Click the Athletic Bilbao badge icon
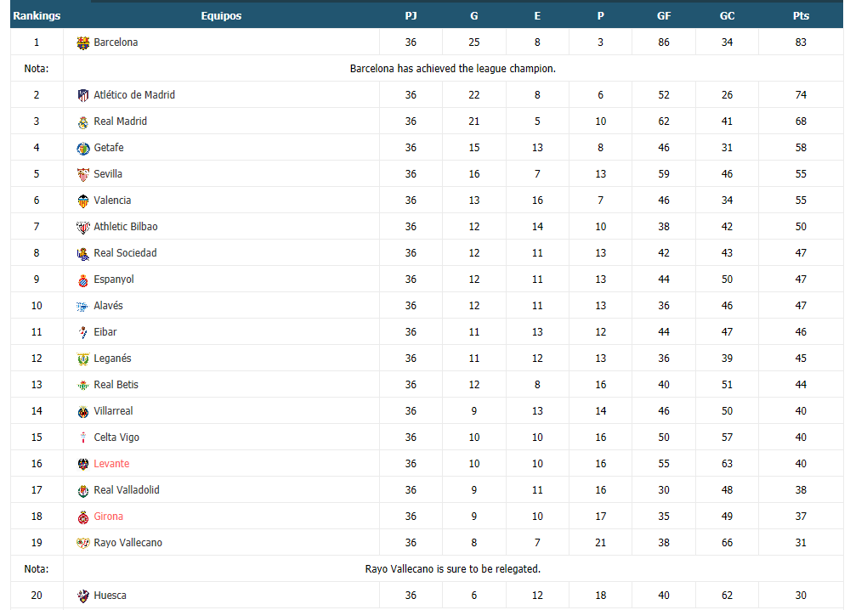The width and height of the screenshot is (850, 610). point(83,227)
